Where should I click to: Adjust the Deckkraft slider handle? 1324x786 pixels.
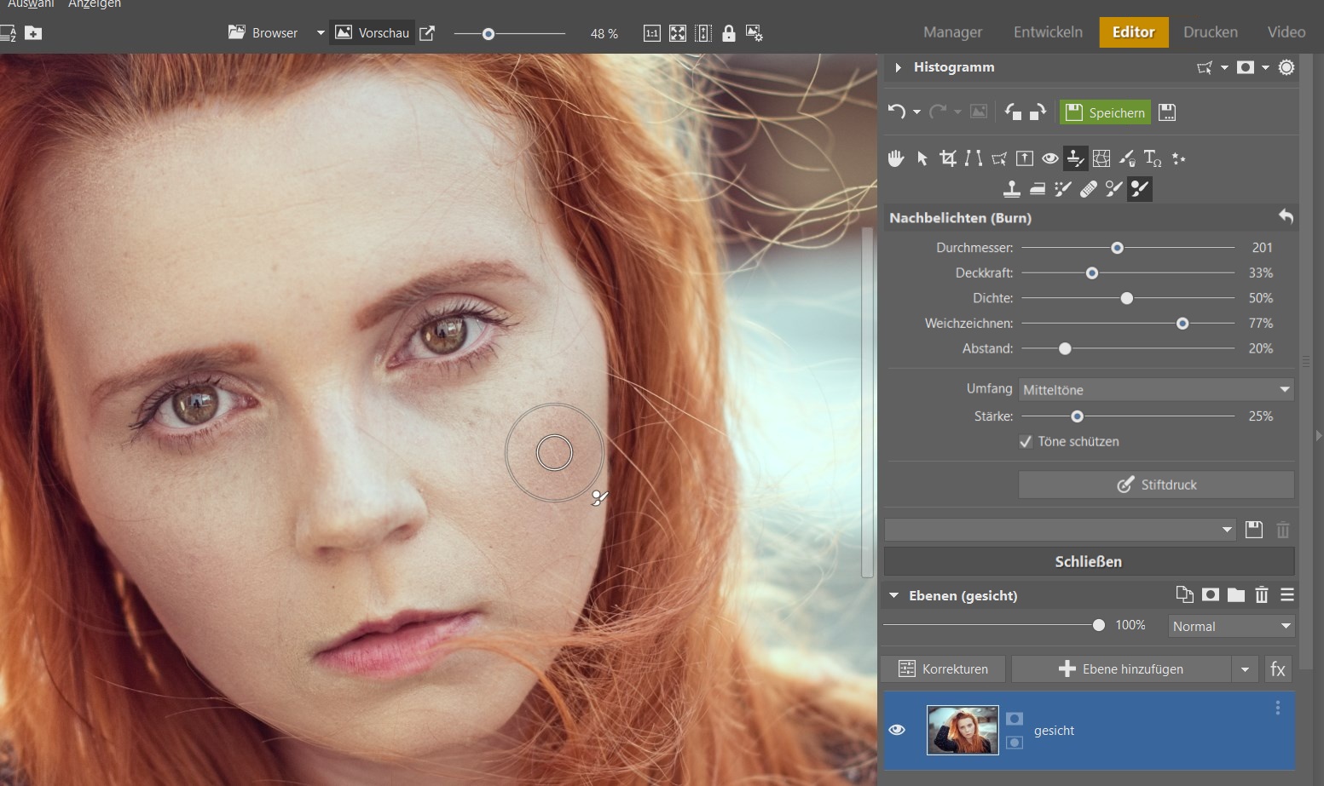[1092, 273]
